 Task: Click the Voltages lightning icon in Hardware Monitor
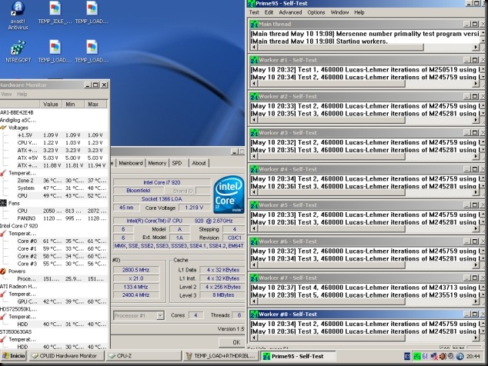pos(3,128)
